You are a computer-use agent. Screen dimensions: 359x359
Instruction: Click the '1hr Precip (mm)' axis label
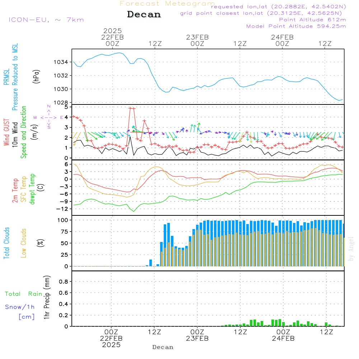47,297
